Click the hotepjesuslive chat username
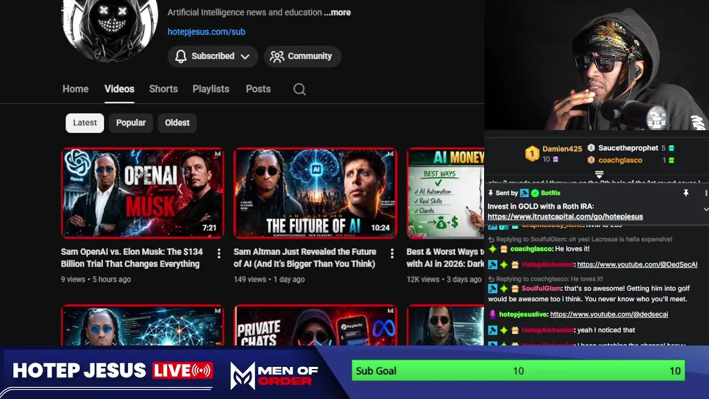 coord(523,314)
